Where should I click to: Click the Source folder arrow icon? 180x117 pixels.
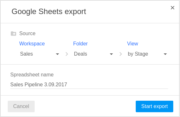[13, 34]
